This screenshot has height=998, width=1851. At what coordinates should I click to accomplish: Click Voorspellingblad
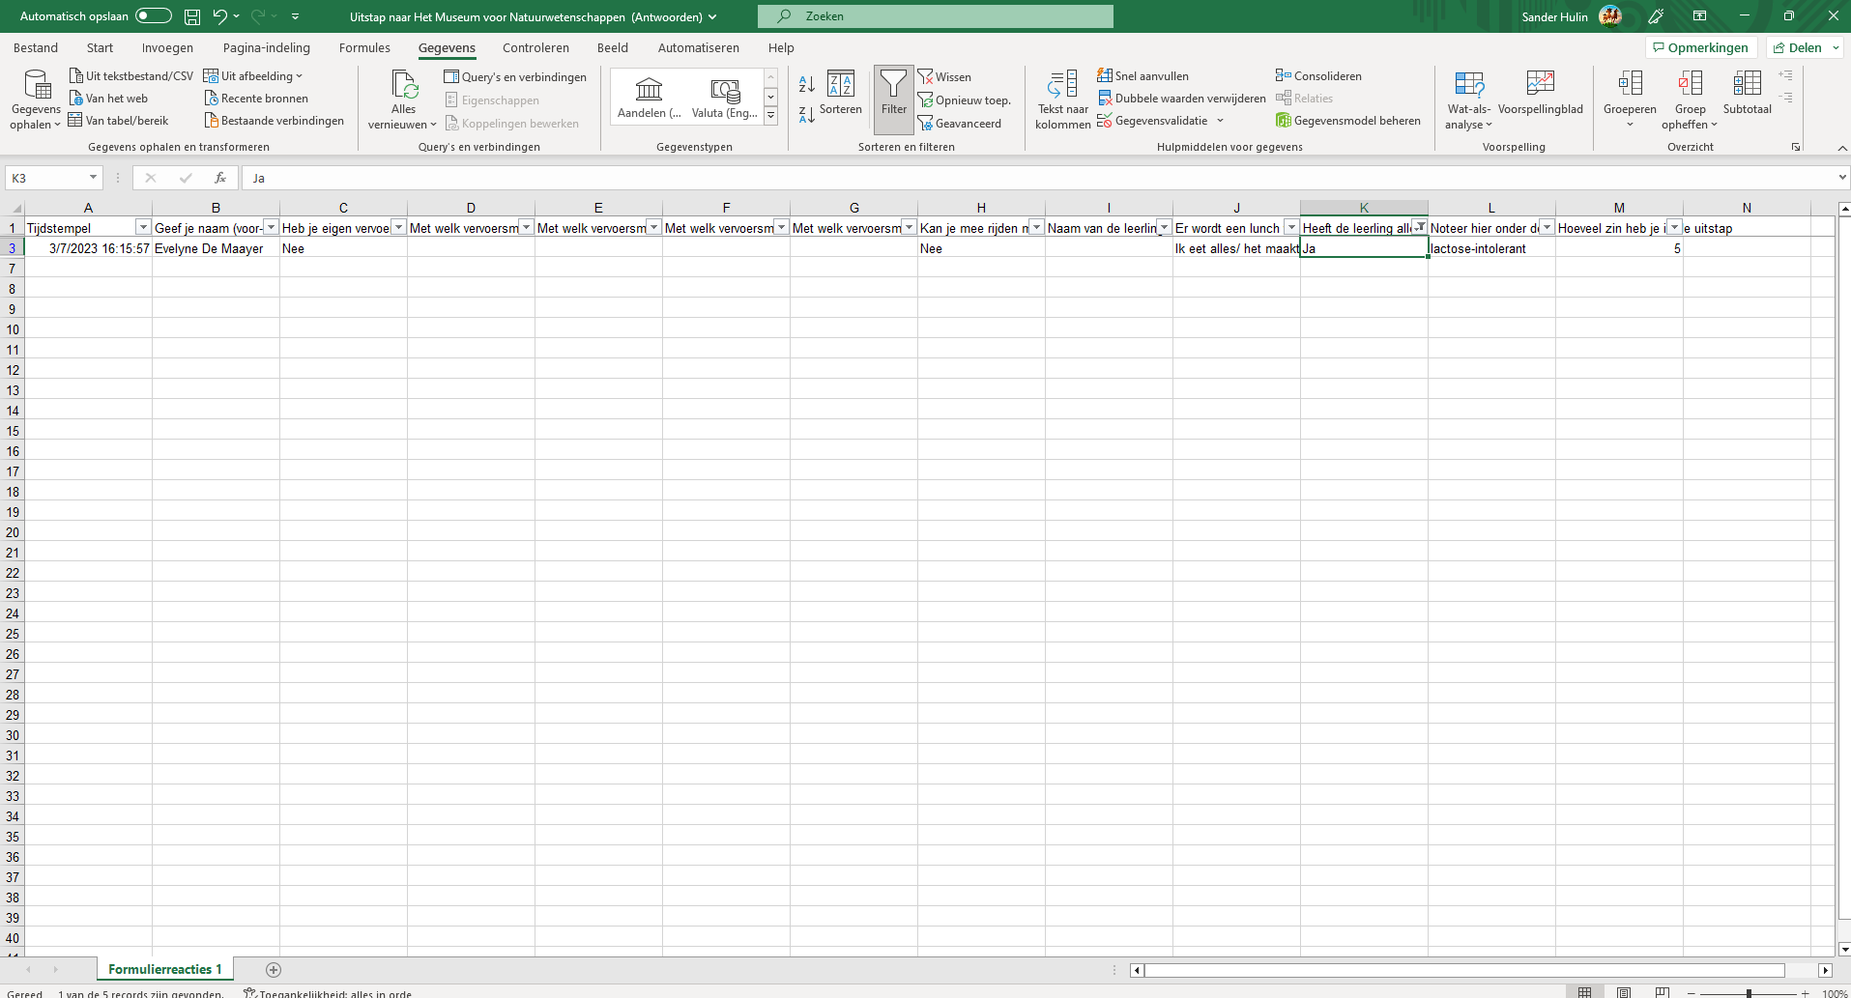tap(1541, 93)
